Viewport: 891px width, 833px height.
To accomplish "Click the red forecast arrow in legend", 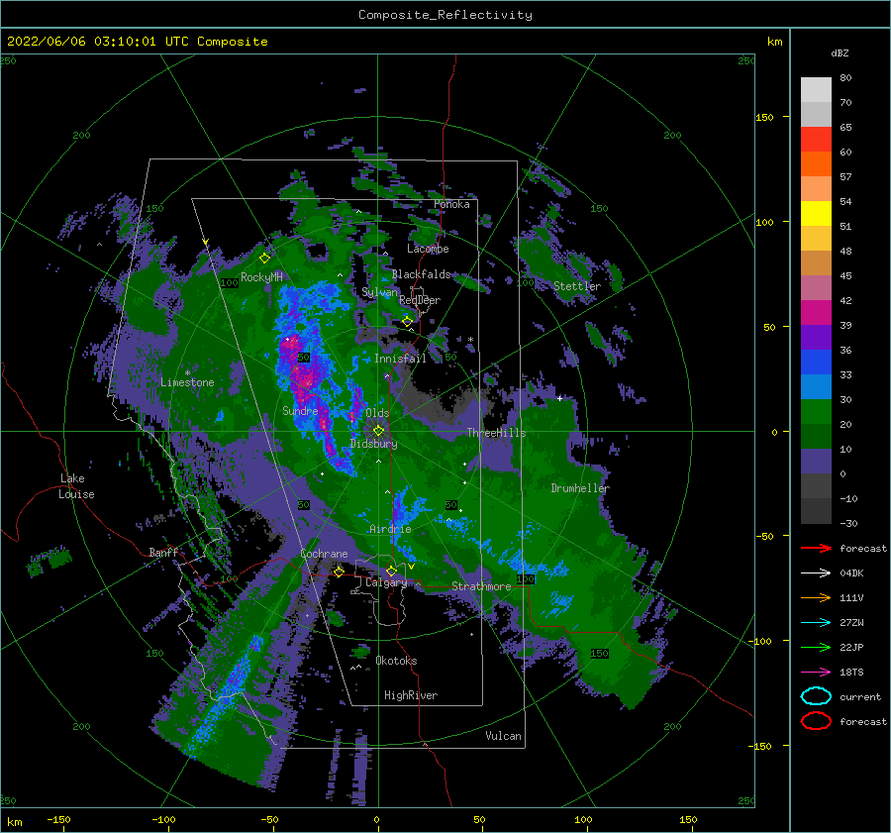I will point(816,548).
